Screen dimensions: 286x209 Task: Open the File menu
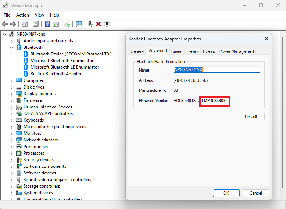(x=7, y=15)
